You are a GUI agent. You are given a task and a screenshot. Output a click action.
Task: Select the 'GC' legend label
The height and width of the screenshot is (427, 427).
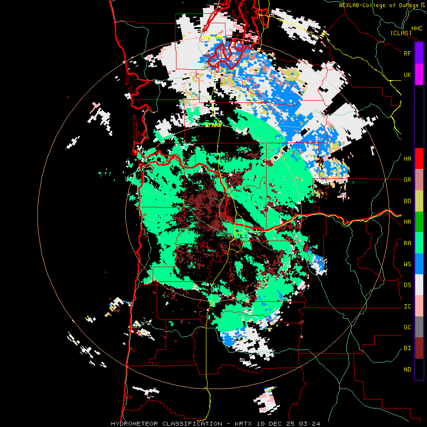coord(407,327)
